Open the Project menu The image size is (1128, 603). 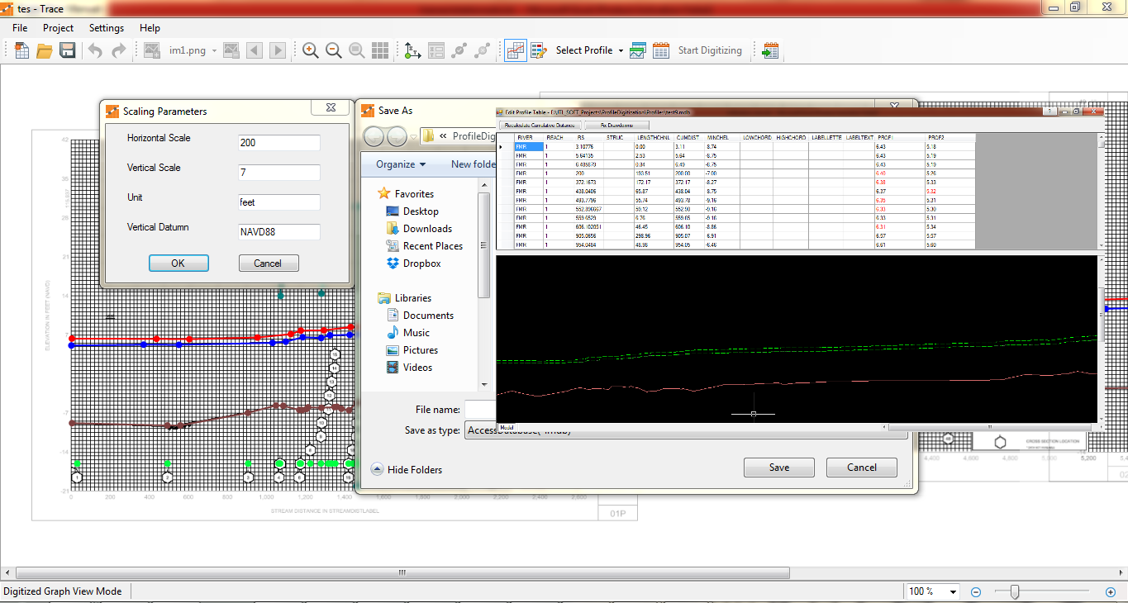(x=58, y=28)
